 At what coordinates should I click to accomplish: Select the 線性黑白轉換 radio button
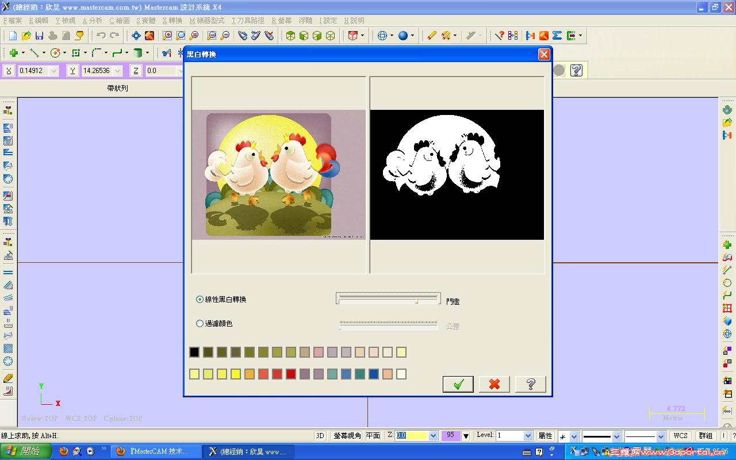pyautogui.click(x=200, y=300)
